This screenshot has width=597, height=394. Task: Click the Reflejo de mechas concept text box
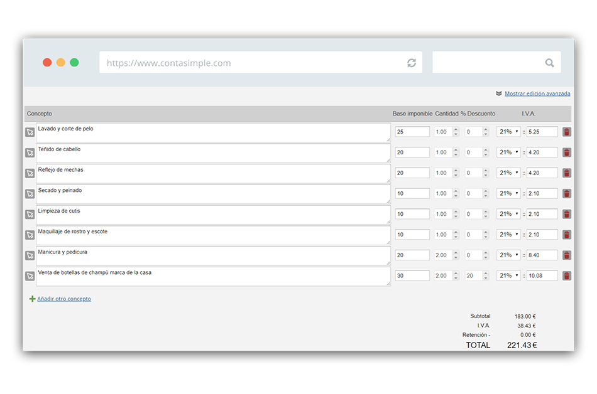click(x=213, y=174)
